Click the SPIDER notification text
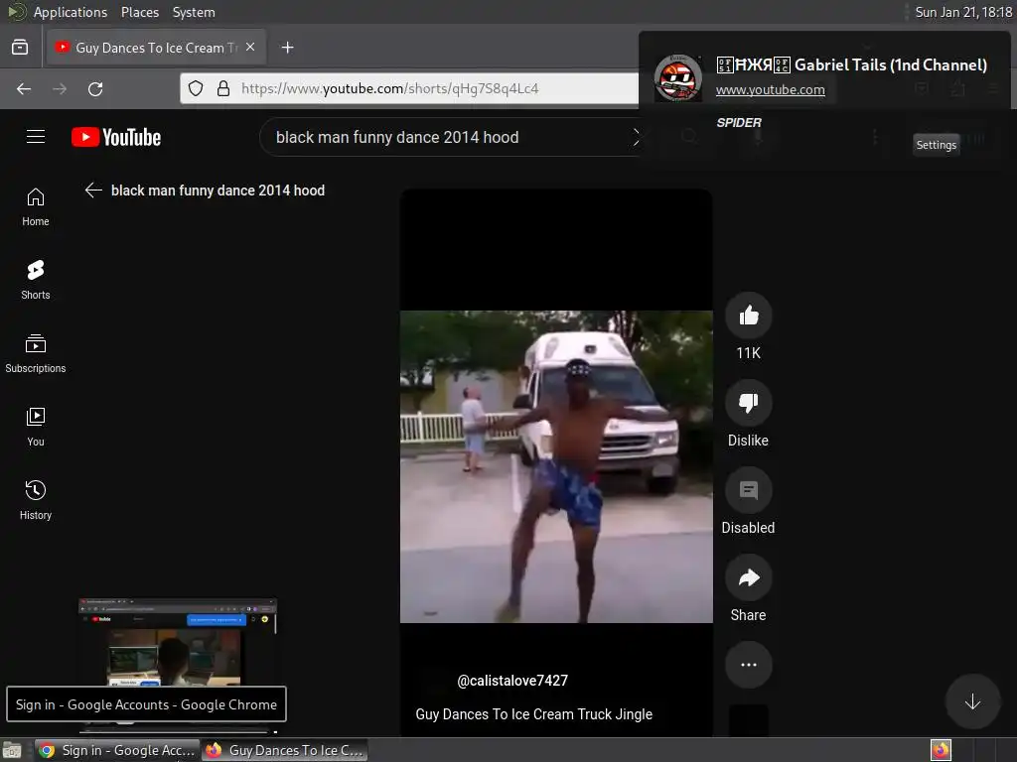The width and height of the screenshot is (1017, 762). coord(739,122)
